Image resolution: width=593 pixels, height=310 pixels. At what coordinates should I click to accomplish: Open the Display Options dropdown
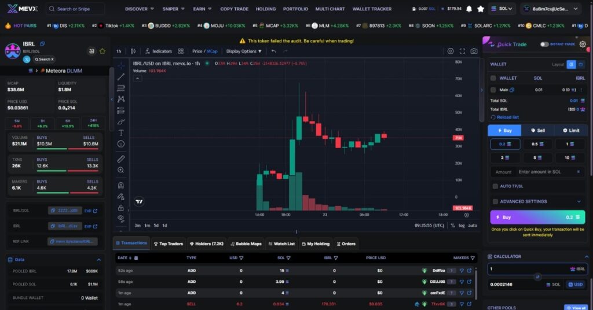click(244, 51)
